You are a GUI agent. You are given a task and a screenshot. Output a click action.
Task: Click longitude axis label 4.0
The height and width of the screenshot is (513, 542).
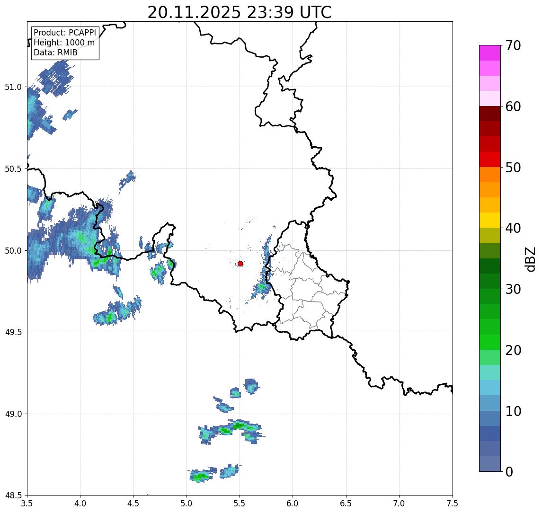coord(80,504)
